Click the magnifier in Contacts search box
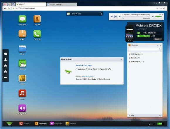 pos(160,49)
